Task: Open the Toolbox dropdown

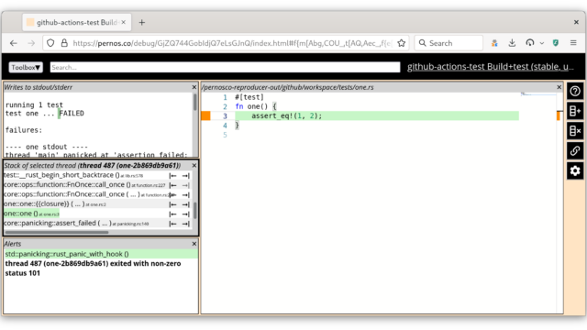Action: 26,67
